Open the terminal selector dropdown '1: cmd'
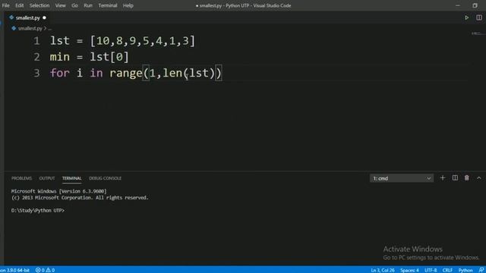The height and width of the screenshot is (273, 486). [402, 178]
